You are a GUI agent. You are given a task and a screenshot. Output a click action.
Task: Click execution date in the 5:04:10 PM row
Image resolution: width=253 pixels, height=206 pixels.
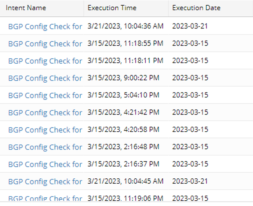pyautogui.click(x=190, y=95)
